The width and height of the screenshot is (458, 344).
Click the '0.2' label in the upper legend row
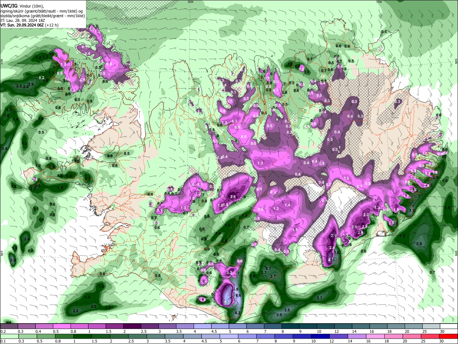pyautogui.click(x=3, y=331)
